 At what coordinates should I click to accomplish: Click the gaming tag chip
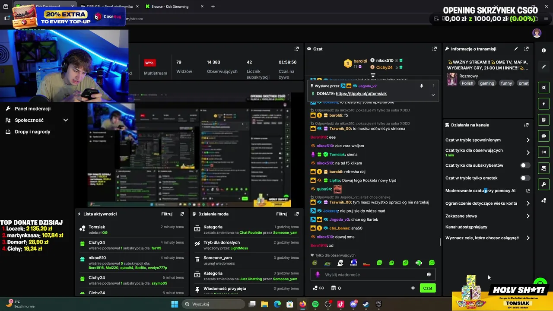[x=487, y=83]
